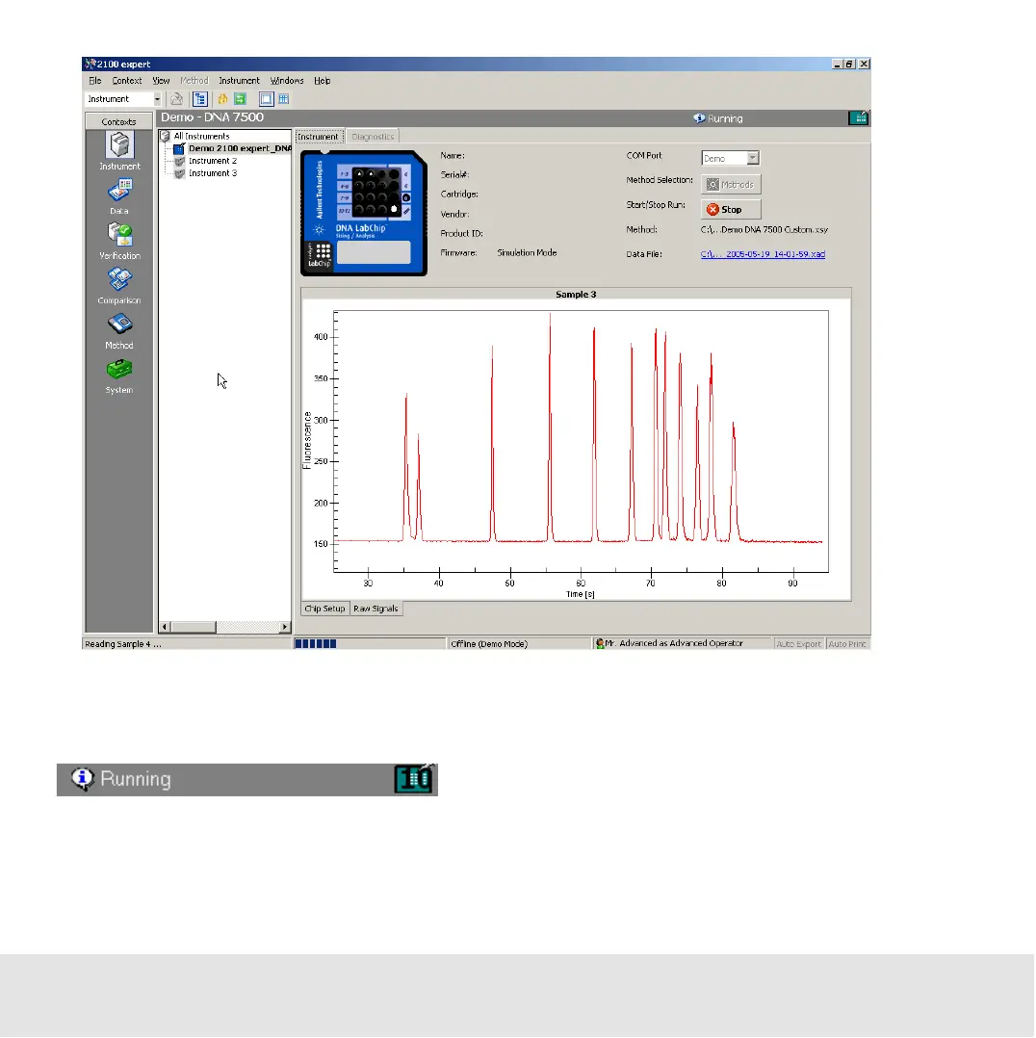Click the Methods selection button
The height and width of the screenshot is (1038, 1036).
pos(731,184)
